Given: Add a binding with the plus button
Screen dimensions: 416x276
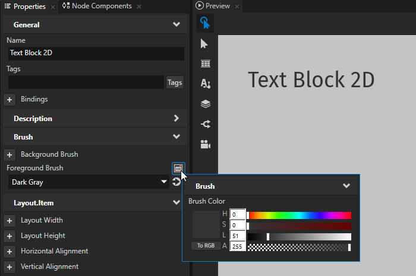Looking at the screenshot, I should tap(10, 99).
